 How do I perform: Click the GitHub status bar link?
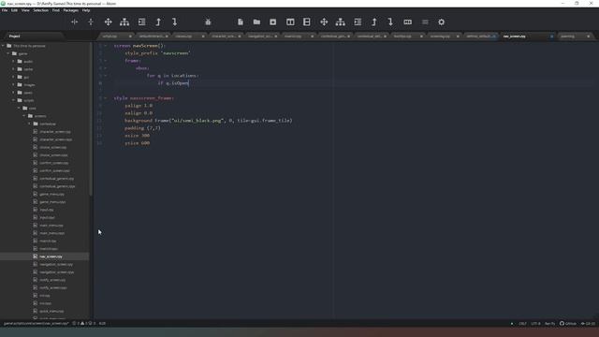tap(568, 324)
